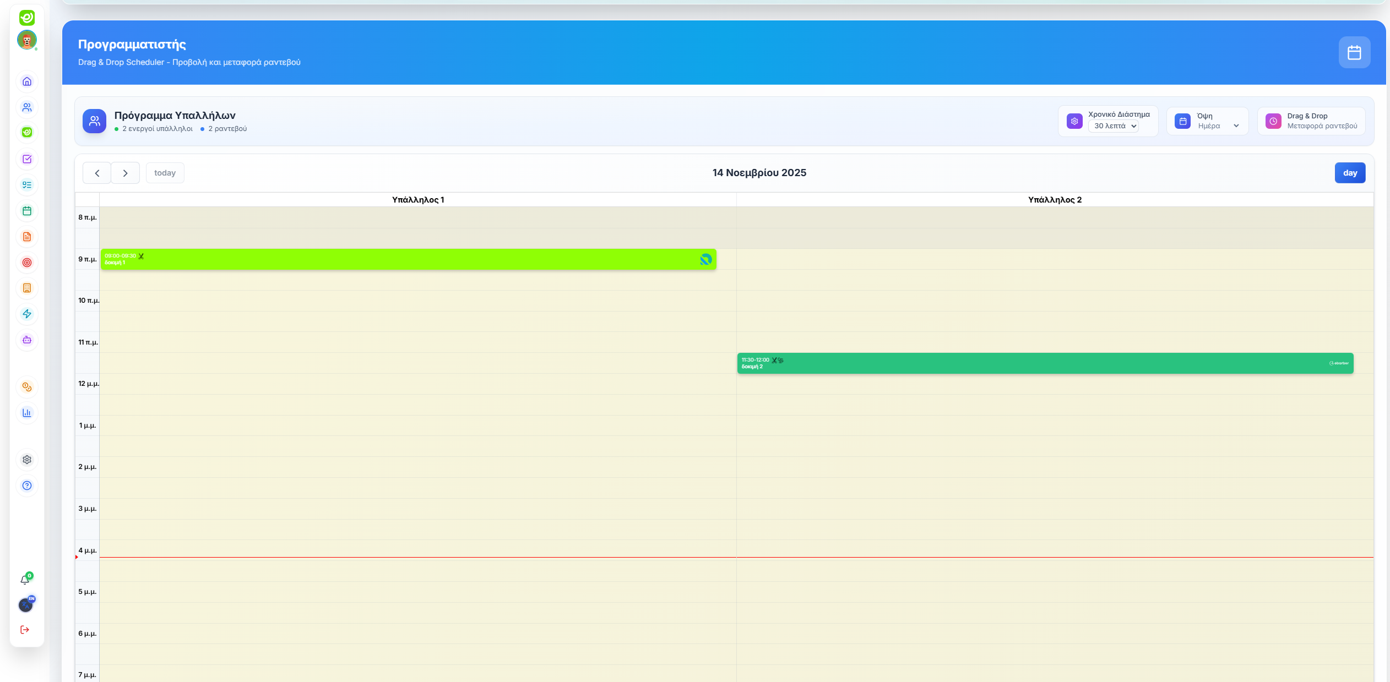Select the marketing target icon
1390x682 pixels.
coord(26,263)
